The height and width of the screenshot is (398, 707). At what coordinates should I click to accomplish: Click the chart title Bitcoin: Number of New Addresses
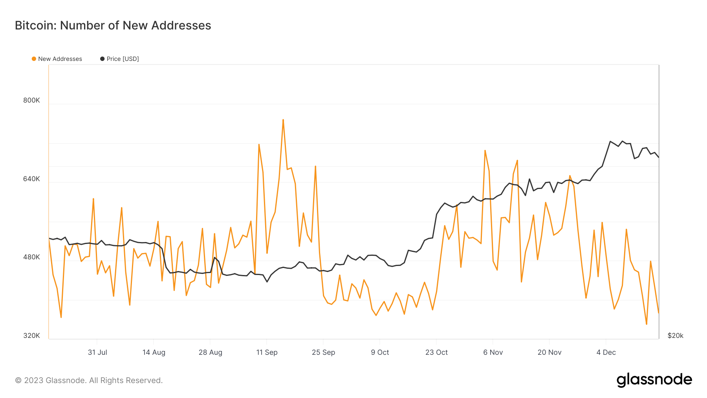(113, 26)
